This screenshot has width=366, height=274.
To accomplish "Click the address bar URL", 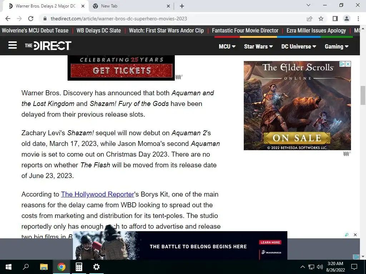I will pos(119,19).
